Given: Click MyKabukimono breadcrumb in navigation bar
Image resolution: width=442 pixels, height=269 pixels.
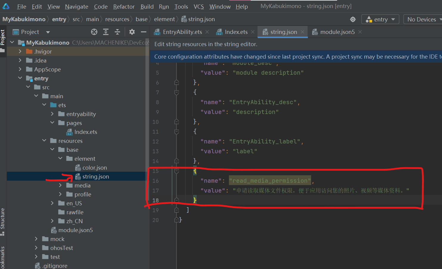Looking at the screenshot, I should point(24,19).
